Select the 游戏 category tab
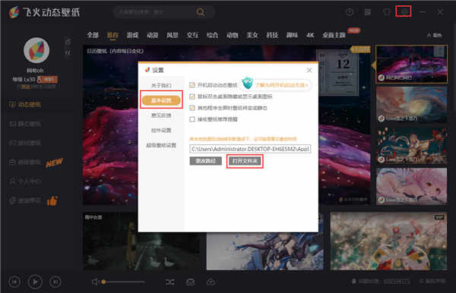 coord(132,35)
